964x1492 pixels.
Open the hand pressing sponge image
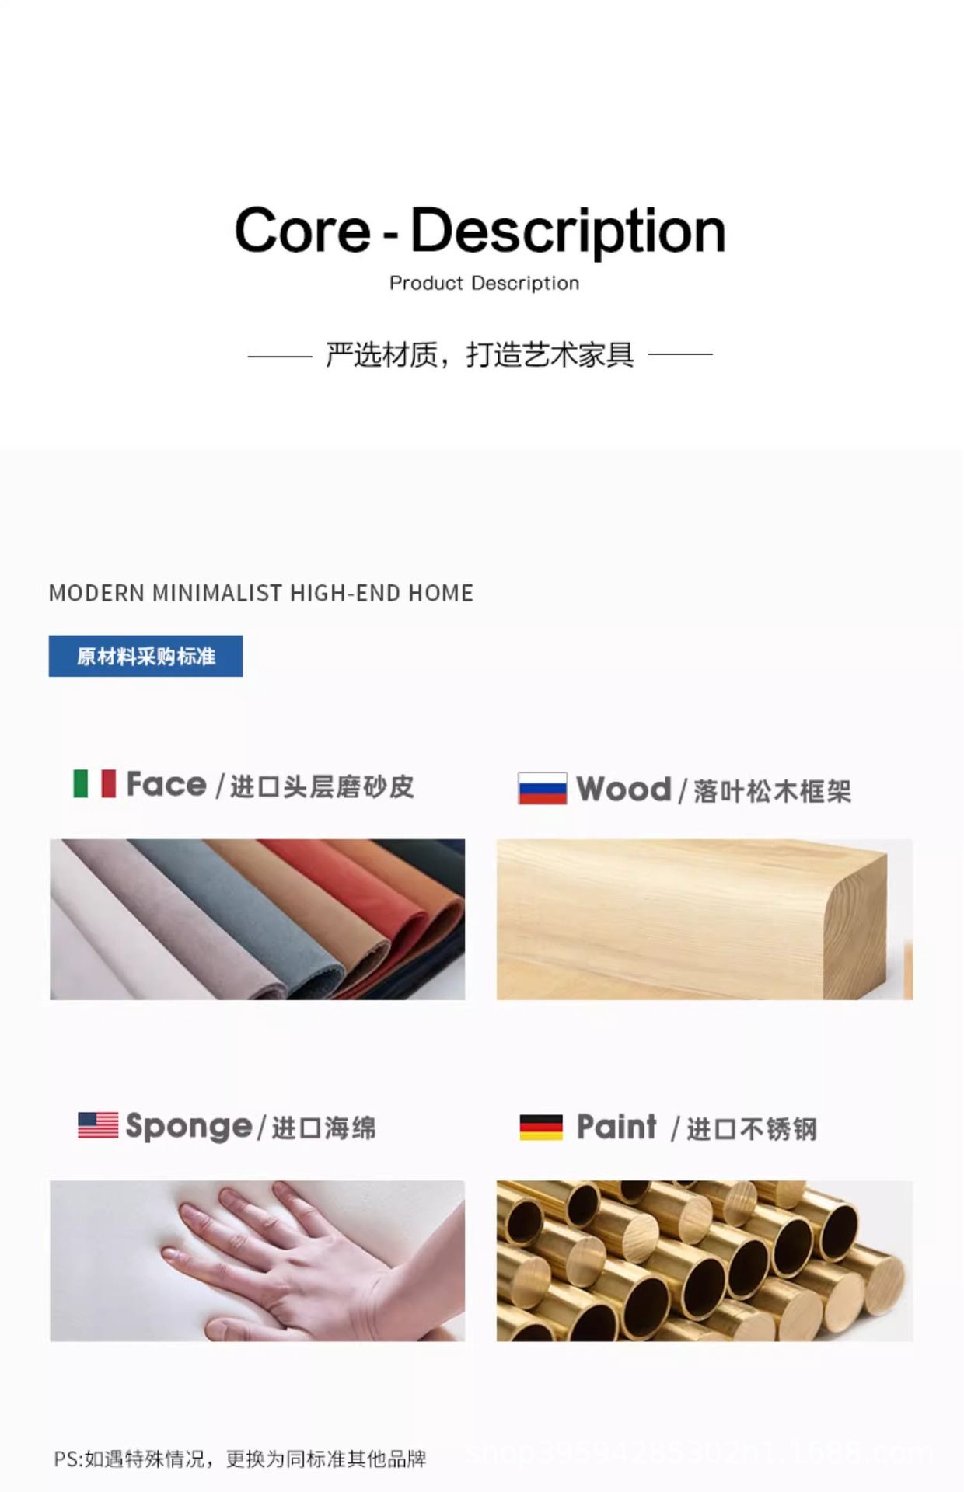(x=257, y=1260)
